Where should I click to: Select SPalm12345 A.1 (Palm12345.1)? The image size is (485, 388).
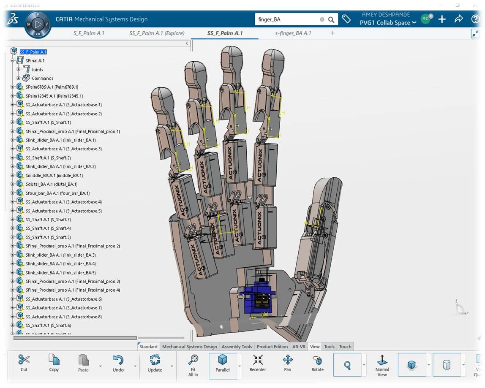pyautogui.click(x=54, y=96)
